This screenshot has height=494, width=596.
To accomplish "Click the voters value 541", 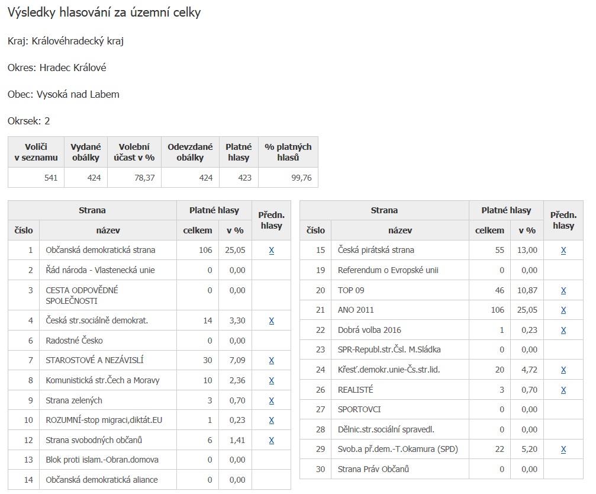I will 51,178.
